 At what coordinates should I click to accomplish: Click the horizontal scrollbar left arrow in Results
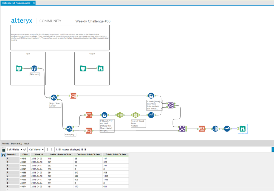7,189
